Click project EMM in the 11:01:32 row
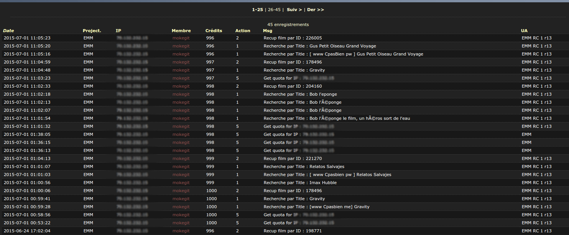 (88, 126)
